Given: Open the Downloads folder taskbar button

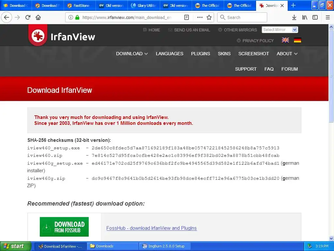Looking at the screenshot, I should 113,246.
